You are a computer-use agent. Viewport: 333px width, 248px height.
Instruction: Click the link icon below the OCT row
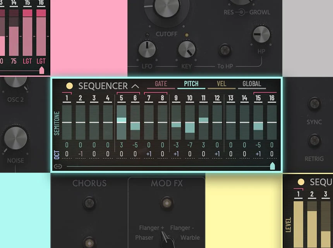(x=58, y=167)
